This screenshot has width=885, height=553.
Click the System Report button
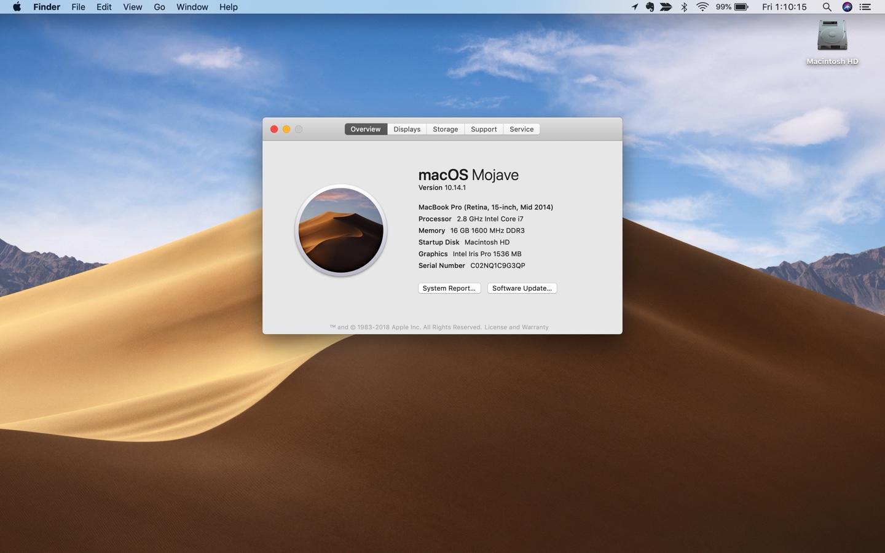[449, 288]
